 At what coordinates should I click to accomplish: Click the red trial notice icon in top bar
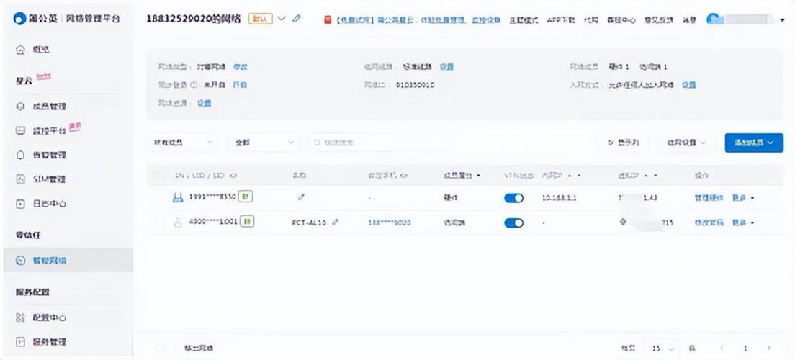tap(327, 19)
